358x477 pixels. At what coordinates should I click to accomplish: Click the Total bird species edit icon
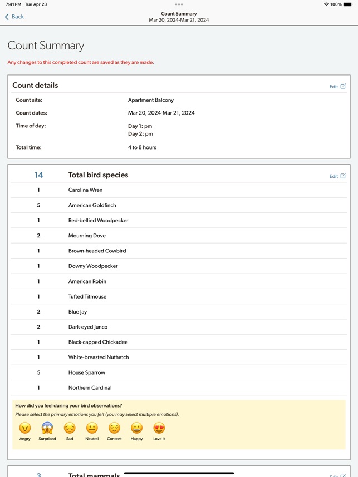343,176
